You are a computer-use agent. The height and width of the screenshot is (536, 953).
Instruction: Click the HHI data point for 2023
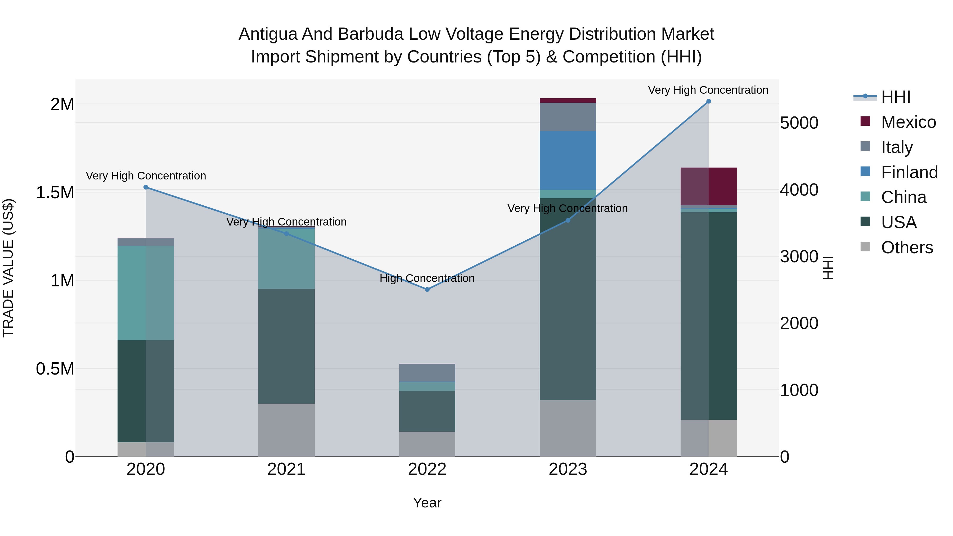tap(568, 220)
